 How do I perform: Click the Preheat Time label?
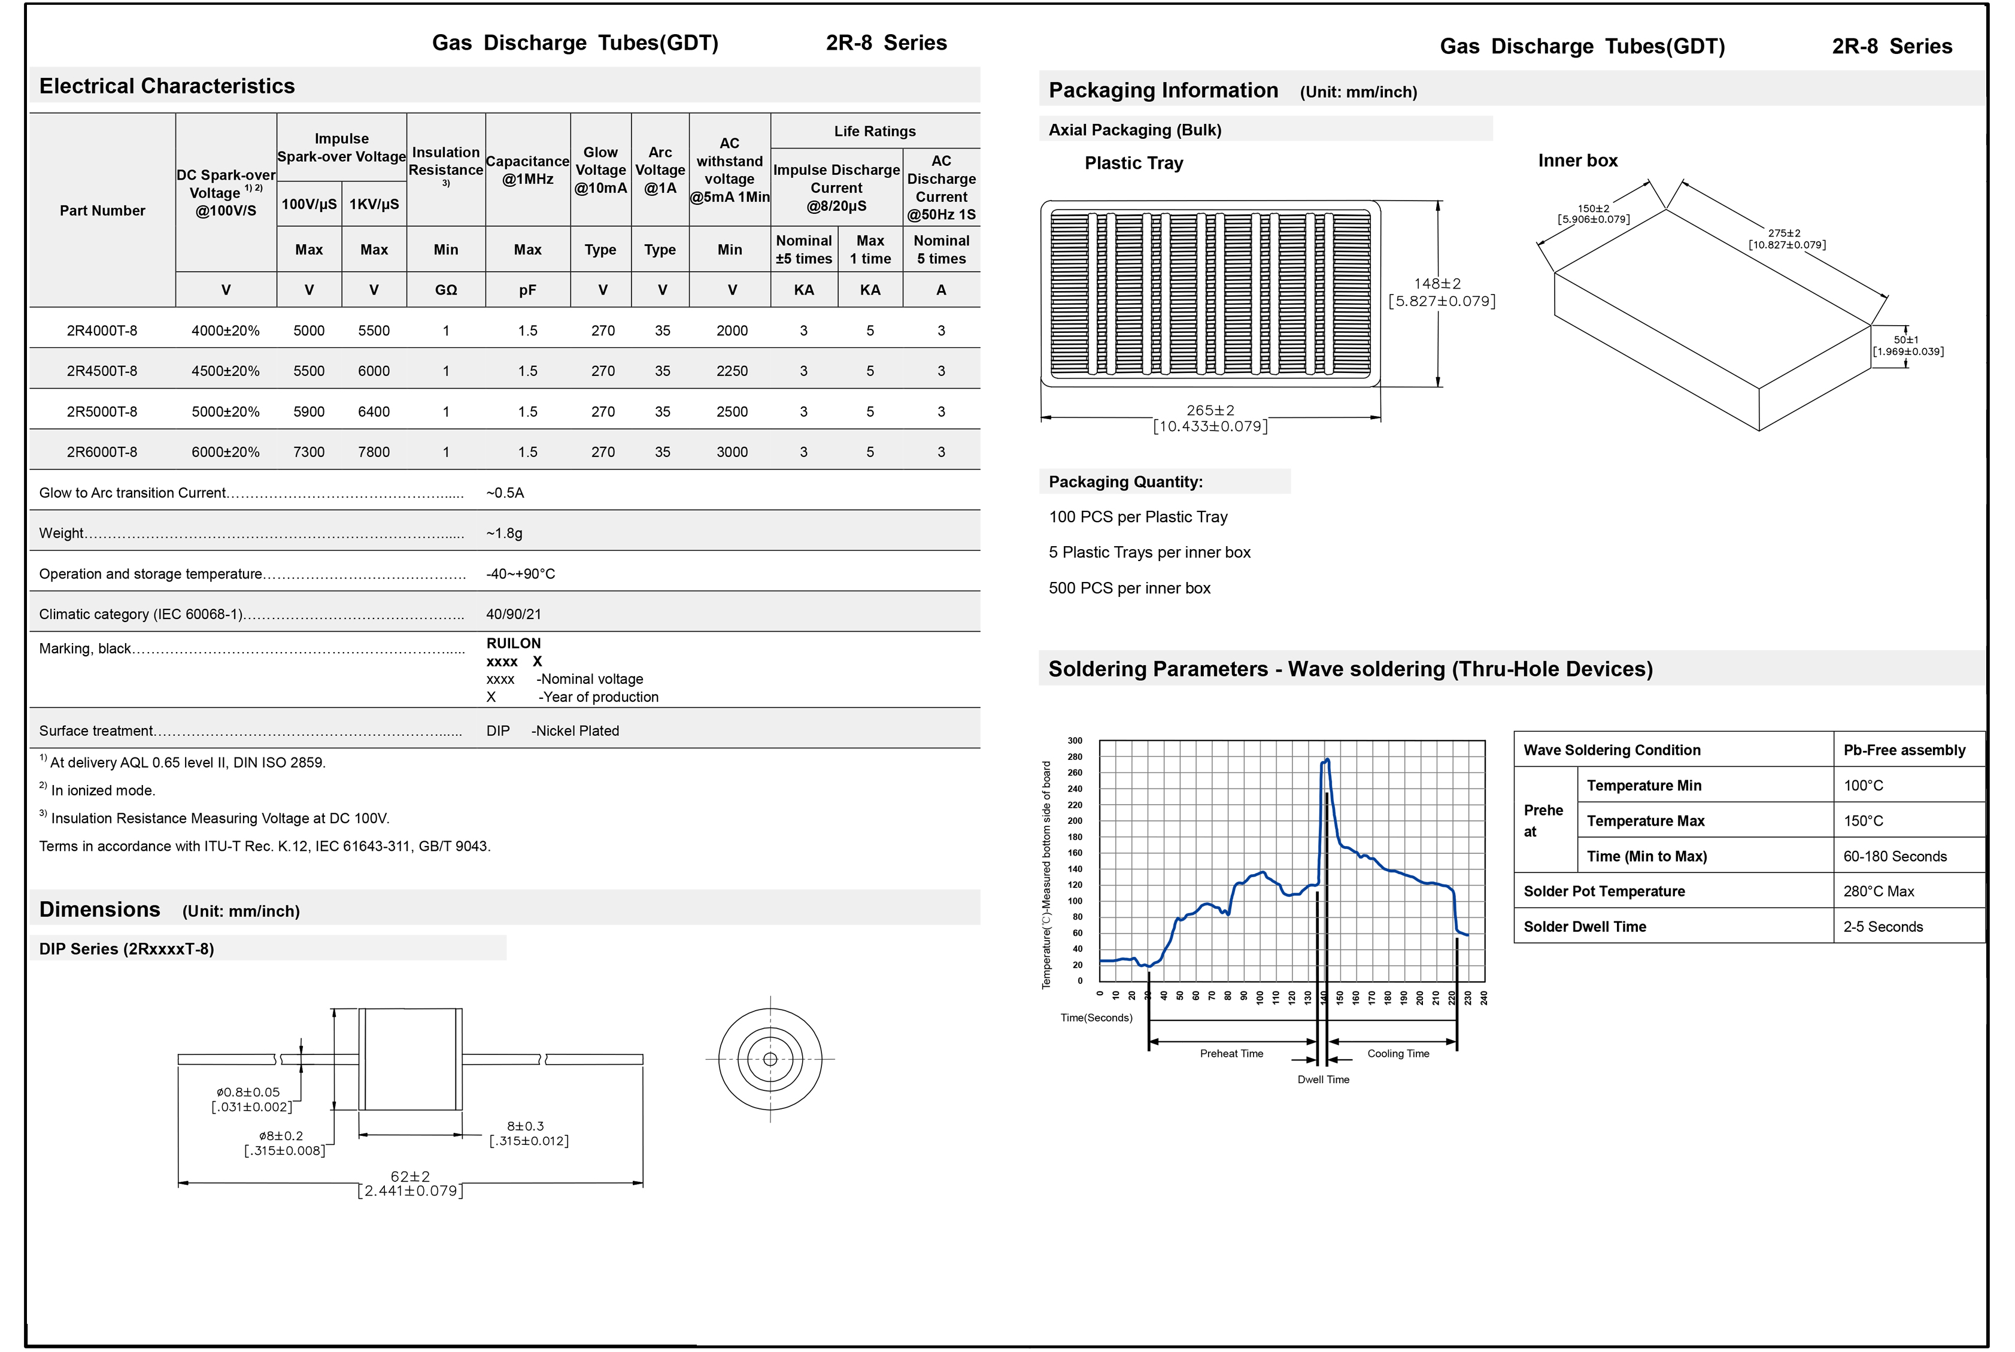click(x=1231, y=1054)
